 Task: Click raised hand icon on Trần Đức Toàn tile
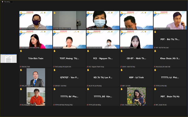pos(21,51)
